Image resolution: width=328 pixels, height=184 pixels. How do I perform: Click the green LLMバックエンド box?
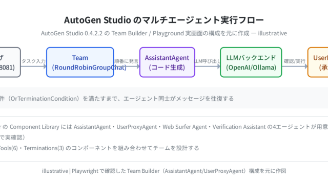(x=251, y=62)
